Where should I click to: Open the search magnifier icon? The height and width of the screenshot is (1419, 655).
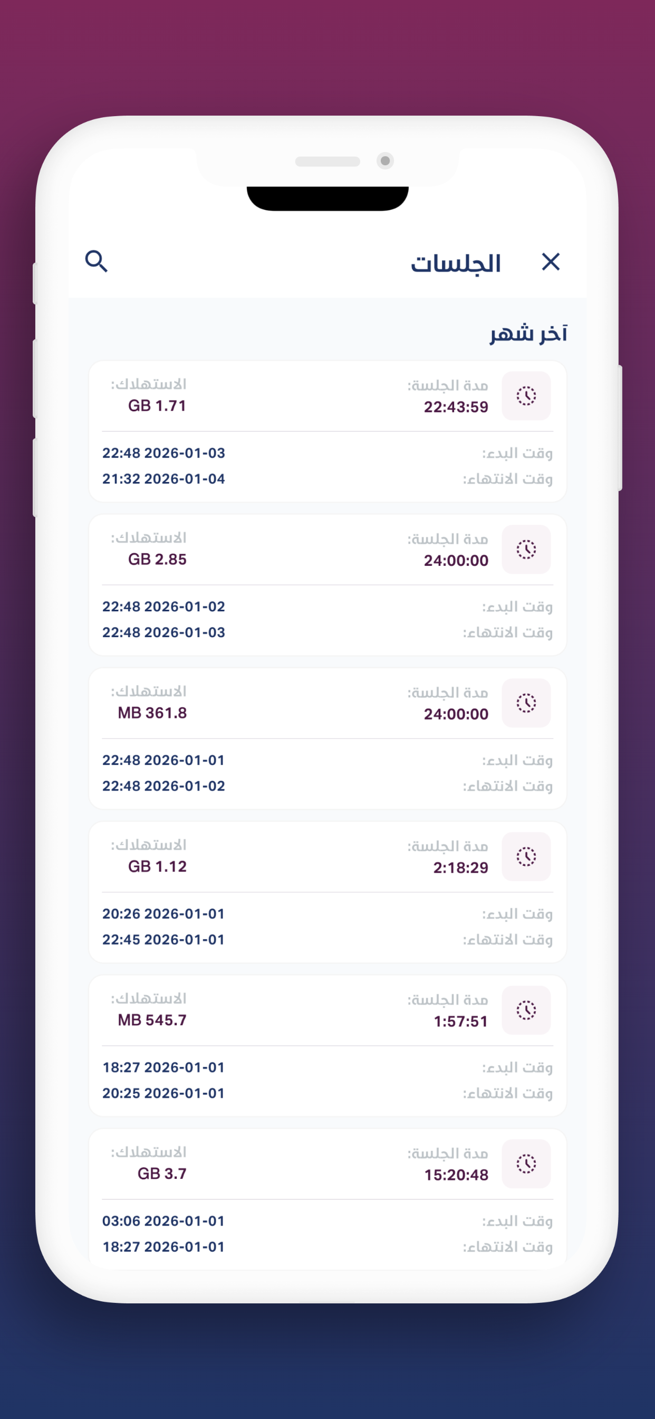tap(97, 261)
